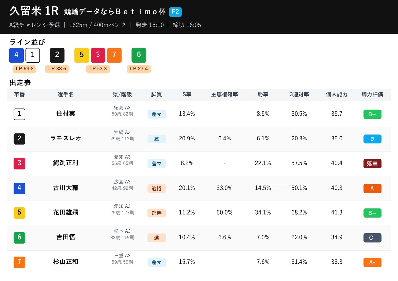This screenshot has height=281, width=398.
Task: Click the 競輪データならBetimo杯 race name
Action: tap(114, 12)
